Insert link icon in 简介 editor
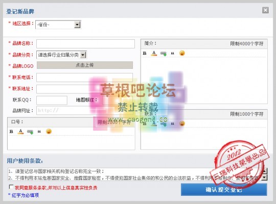Screen dimensions: 276x204 point(164,54)
